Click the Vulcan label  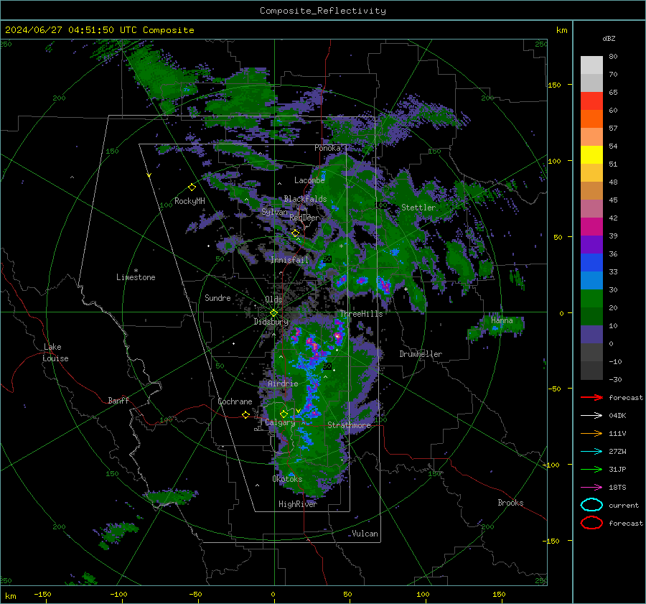pyautogui.click(x=365, y=534)
